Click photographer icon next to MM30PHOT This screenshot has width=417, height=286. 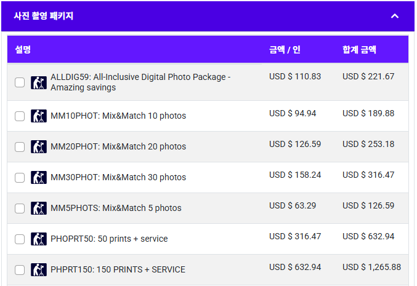pyautogui.click(x=39, y=177)
